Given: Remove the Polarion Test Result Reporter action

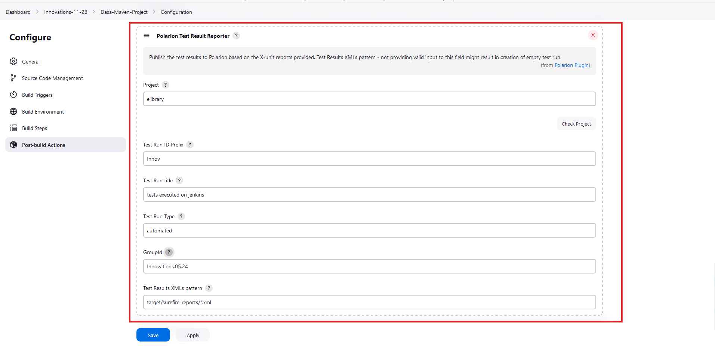Looking at the screenshot, I should tap(593, 35).
